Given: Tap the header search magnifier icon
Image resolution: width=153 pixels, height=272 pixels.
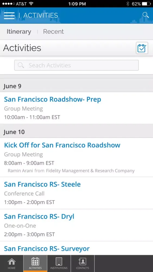Looking at the screenshot, I should pyautogui.click(x=146, y=15).
